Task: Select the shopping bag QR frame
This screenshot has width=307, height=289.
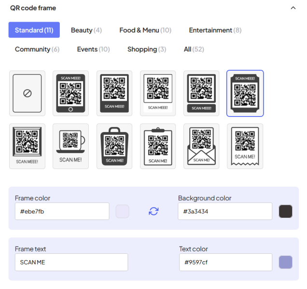Action: click(114, 146)
